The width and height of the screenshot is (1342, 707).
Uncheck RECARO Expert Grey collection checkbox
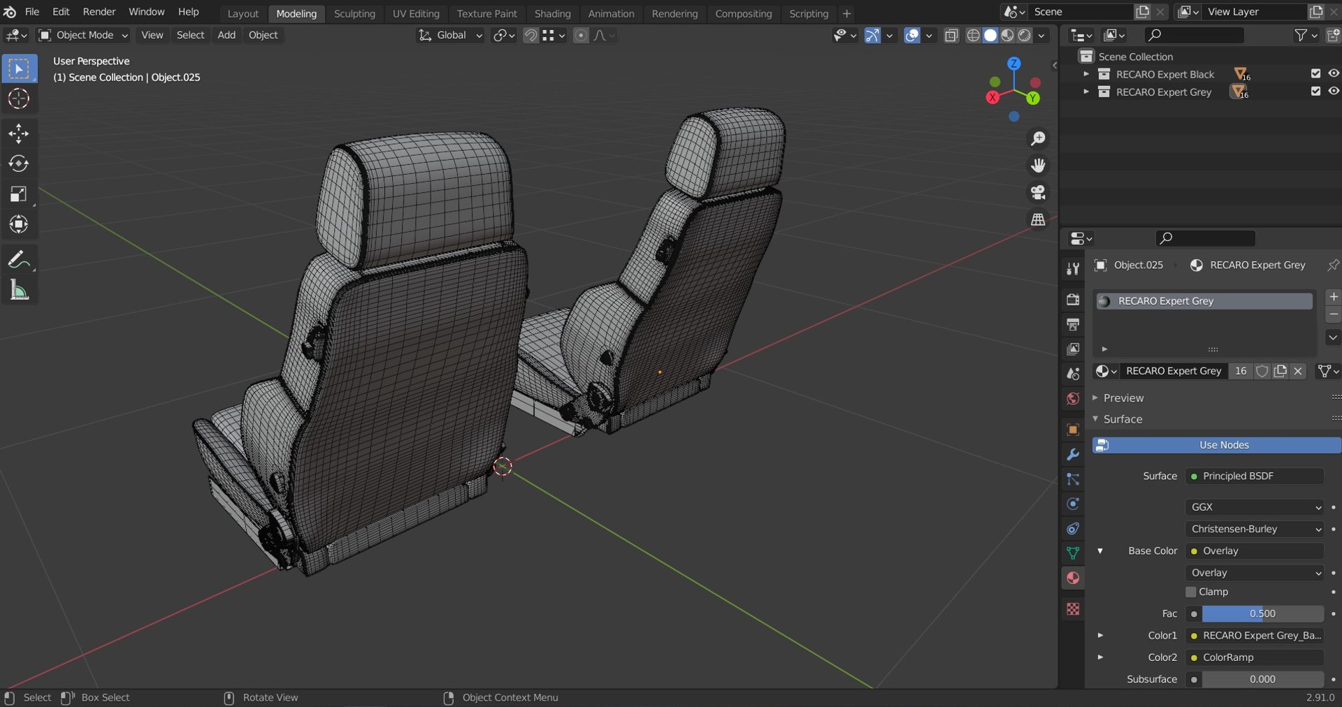1315,91
